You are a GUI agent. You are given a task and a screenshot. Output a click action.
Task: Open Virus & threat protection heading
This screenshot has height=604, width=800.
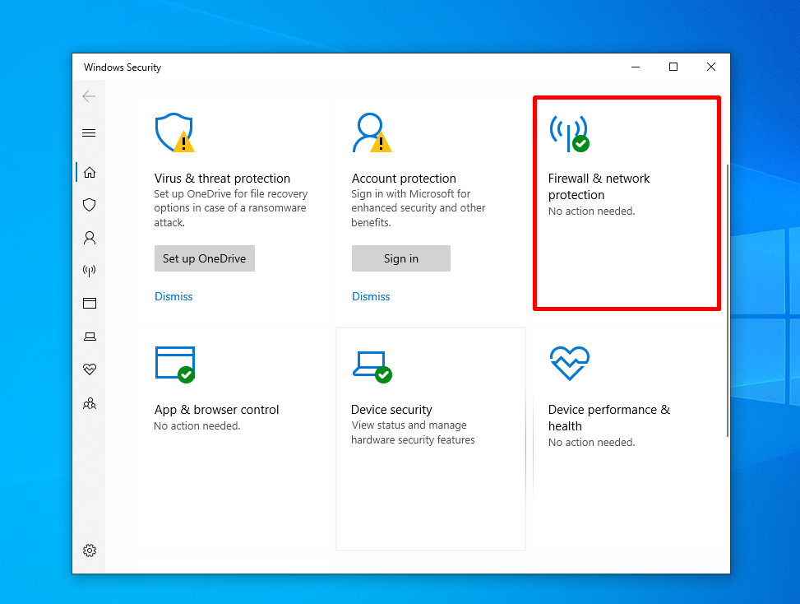[222, 179]
